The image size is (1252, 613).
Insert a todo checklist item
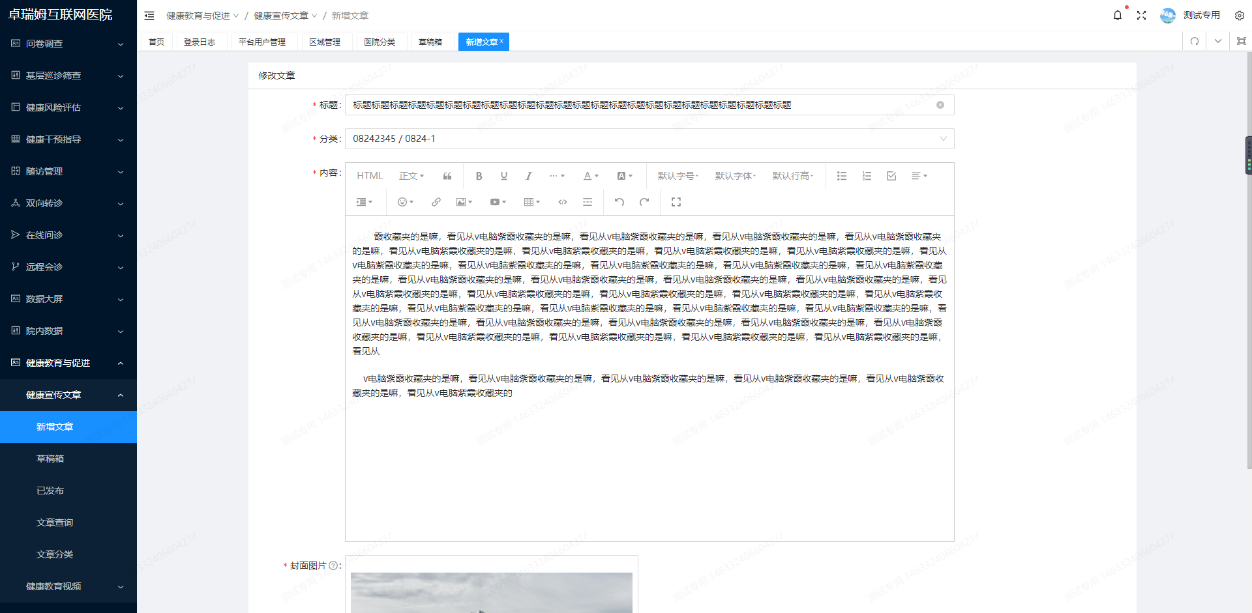click(x=891, y=176)
